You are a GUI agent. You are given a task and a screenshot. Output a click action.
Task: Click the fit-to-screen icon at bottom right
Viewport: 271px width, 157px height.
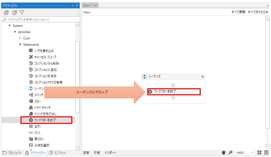click(260, 152)
